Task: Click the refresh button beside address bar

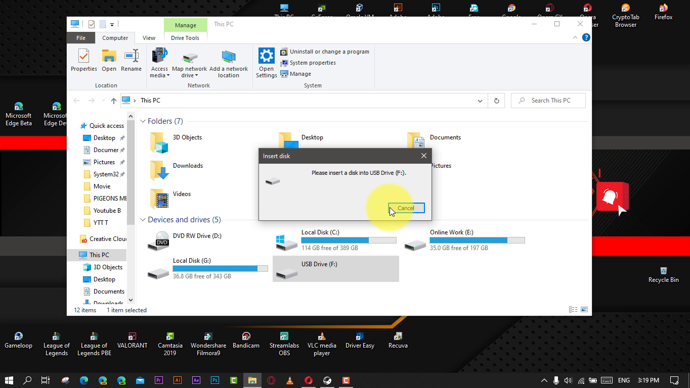Action: 496,101
